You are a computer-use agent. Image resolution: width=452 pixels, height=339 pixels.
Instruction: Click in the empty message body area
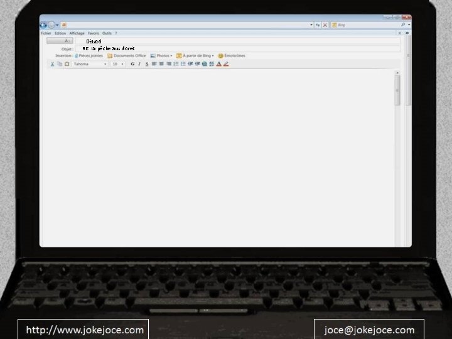click(x=219, y=157)
